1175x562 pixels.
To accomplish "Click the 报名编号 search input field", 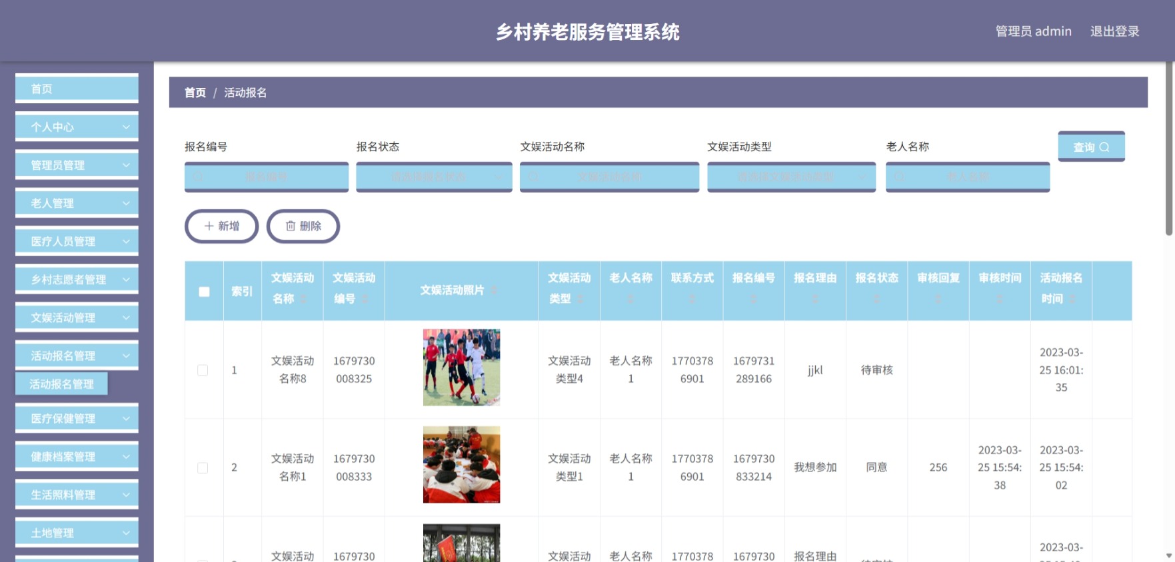I will (267, 177).
